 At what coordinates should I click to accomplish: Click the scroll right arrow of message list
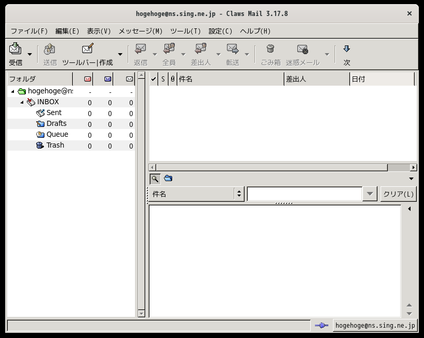pyautogui.click(x=413, y=168)
